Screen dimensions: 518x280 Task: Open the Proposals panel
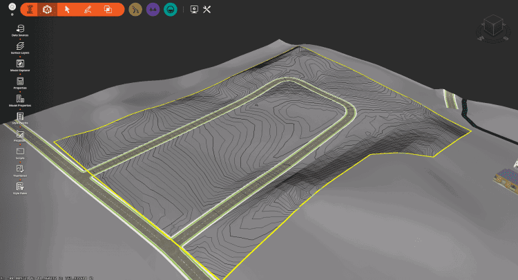pos(20,134)
